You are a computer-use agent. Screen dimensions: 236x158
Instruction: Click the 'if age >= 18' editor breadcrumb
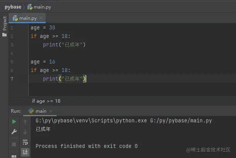coord(46,101)
